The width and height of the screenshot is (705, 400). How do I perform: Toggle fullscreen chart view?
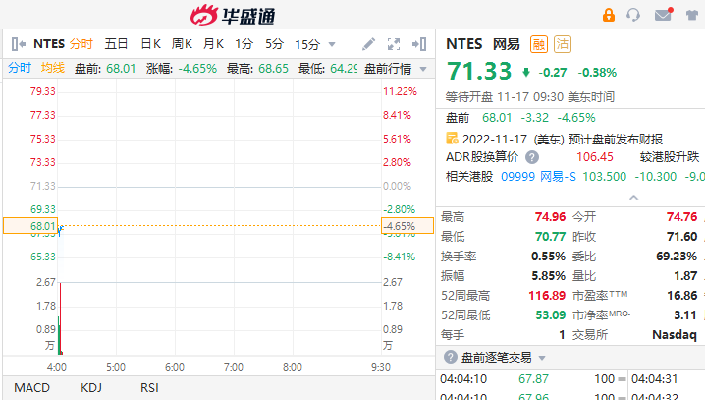[394, 44]
